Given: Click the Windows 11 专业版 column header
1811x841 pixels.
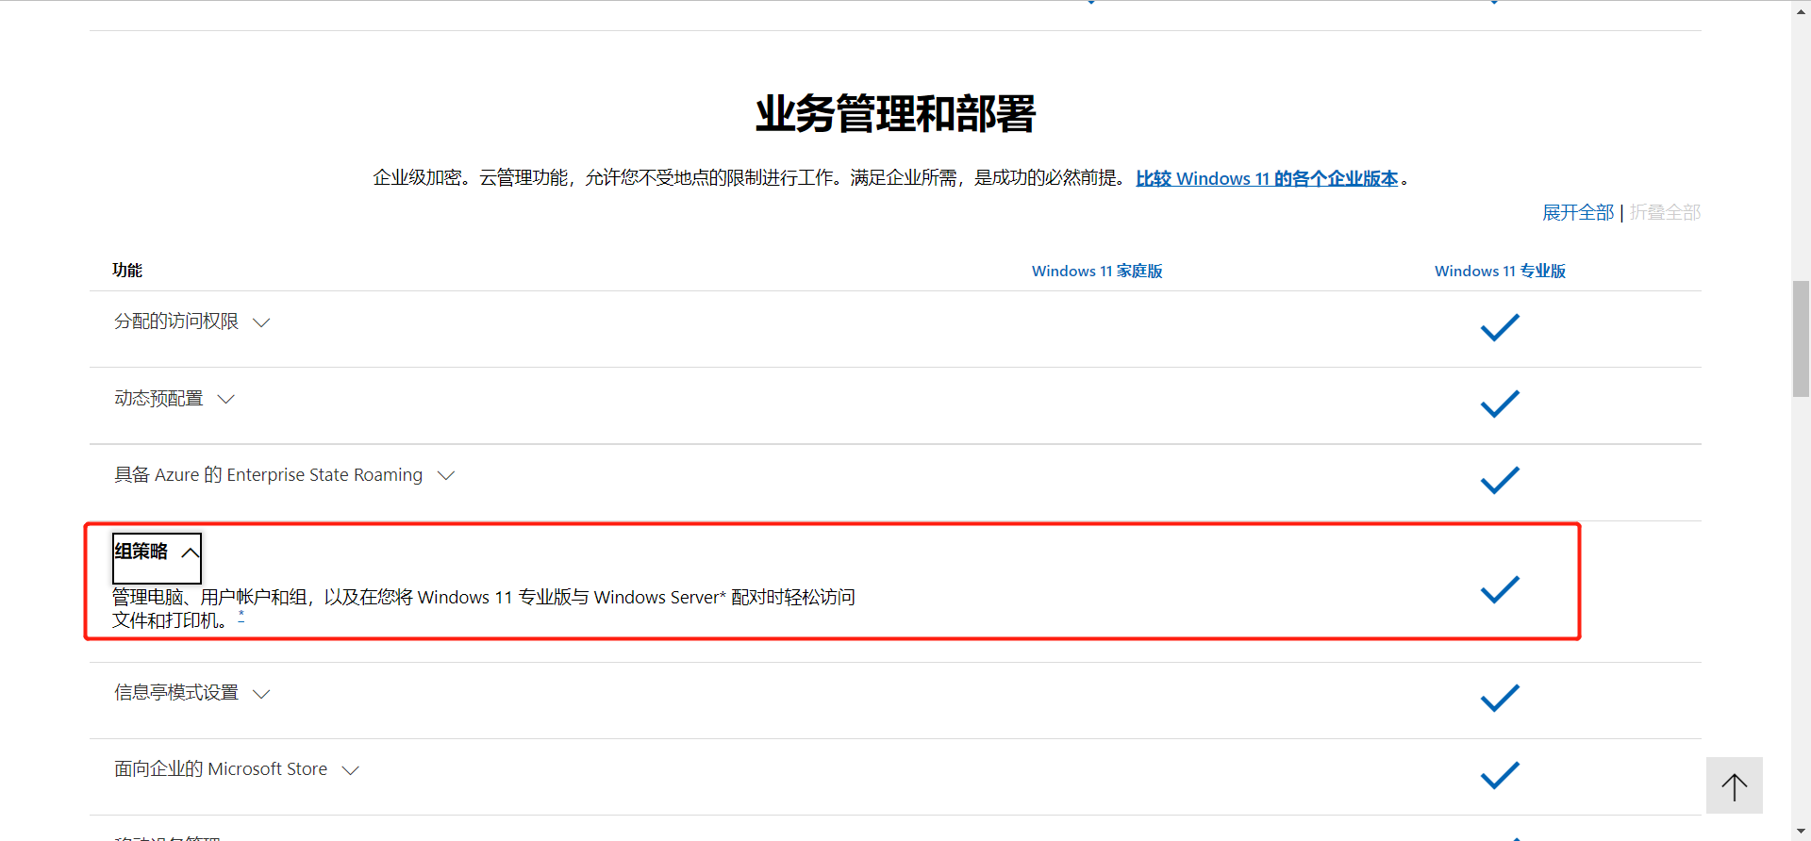Looking at the screenshot, I should pyautogui.click(x=1500, y=271).
